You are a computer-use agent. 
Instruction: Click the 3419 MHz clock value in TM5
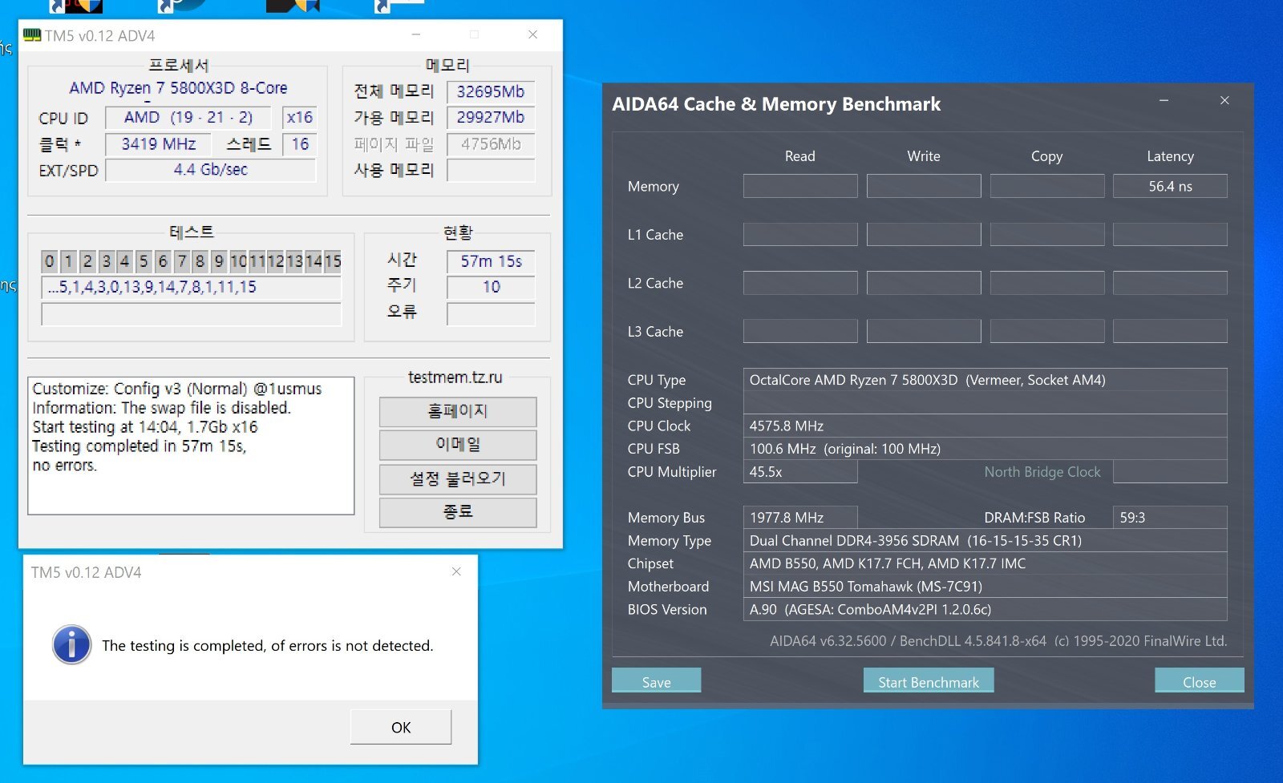[158, 144]
